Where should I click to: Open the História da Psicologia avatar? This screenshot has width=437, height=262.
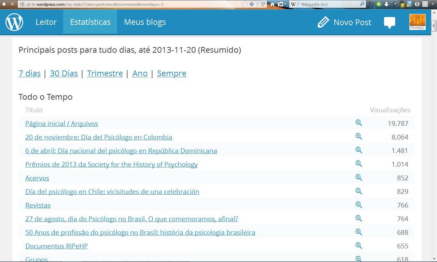pyautogui.click(x=417, y=22)
